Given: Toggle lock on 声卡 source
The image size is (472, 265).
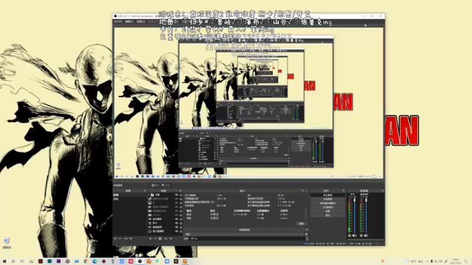Looking at the screenshot, I should click(181, 223).
